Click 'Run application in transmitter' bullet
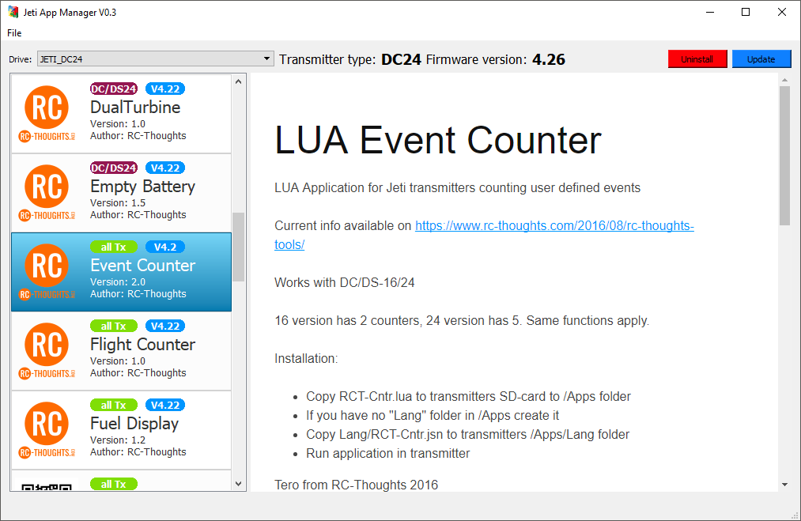Screen dimensions: 801x521 tap(387, 454)
